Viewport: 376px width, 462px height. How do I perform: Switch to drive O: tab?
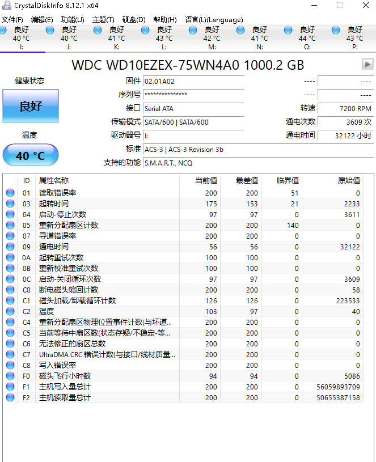(x=307, y=39)
